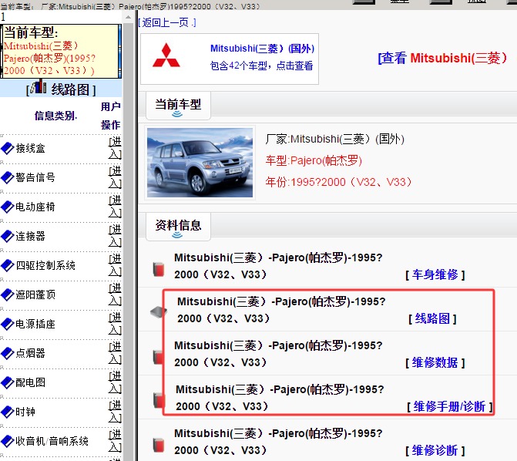The width and height of the screenshot is (517, 461).
Task: Click the blue diamond icon beside 接线盒
Action: (7, 149)
